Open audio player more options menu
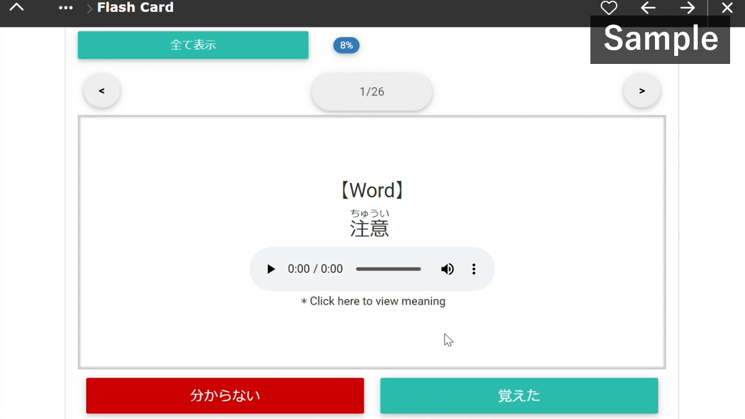Viewport: 745px width, 419px height. 474,269
